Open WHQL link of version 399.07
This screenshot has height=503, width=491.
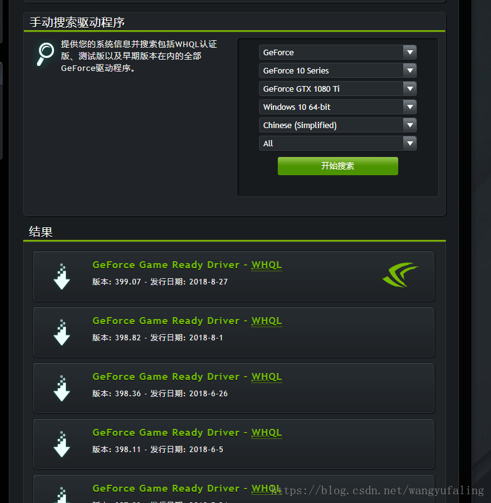click(x=267, y=265)
